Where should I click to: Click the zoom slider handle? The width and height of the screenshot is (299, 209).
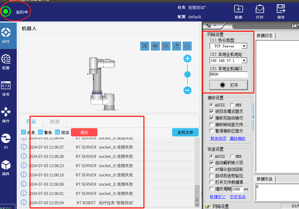click(x=187, y=74)
